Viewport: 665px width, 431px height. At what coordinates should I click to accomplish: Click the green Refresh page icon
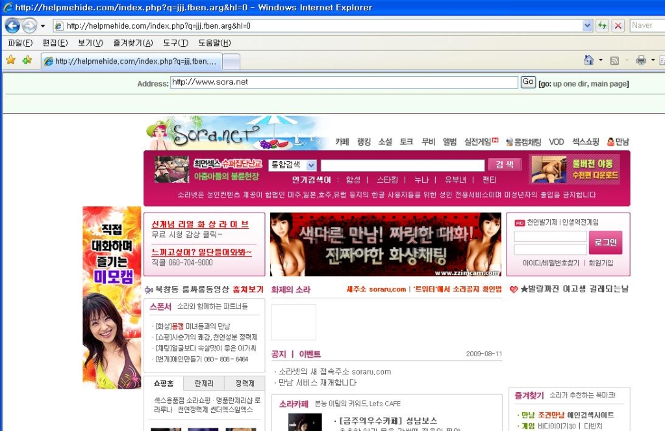[x=602, y=26]
